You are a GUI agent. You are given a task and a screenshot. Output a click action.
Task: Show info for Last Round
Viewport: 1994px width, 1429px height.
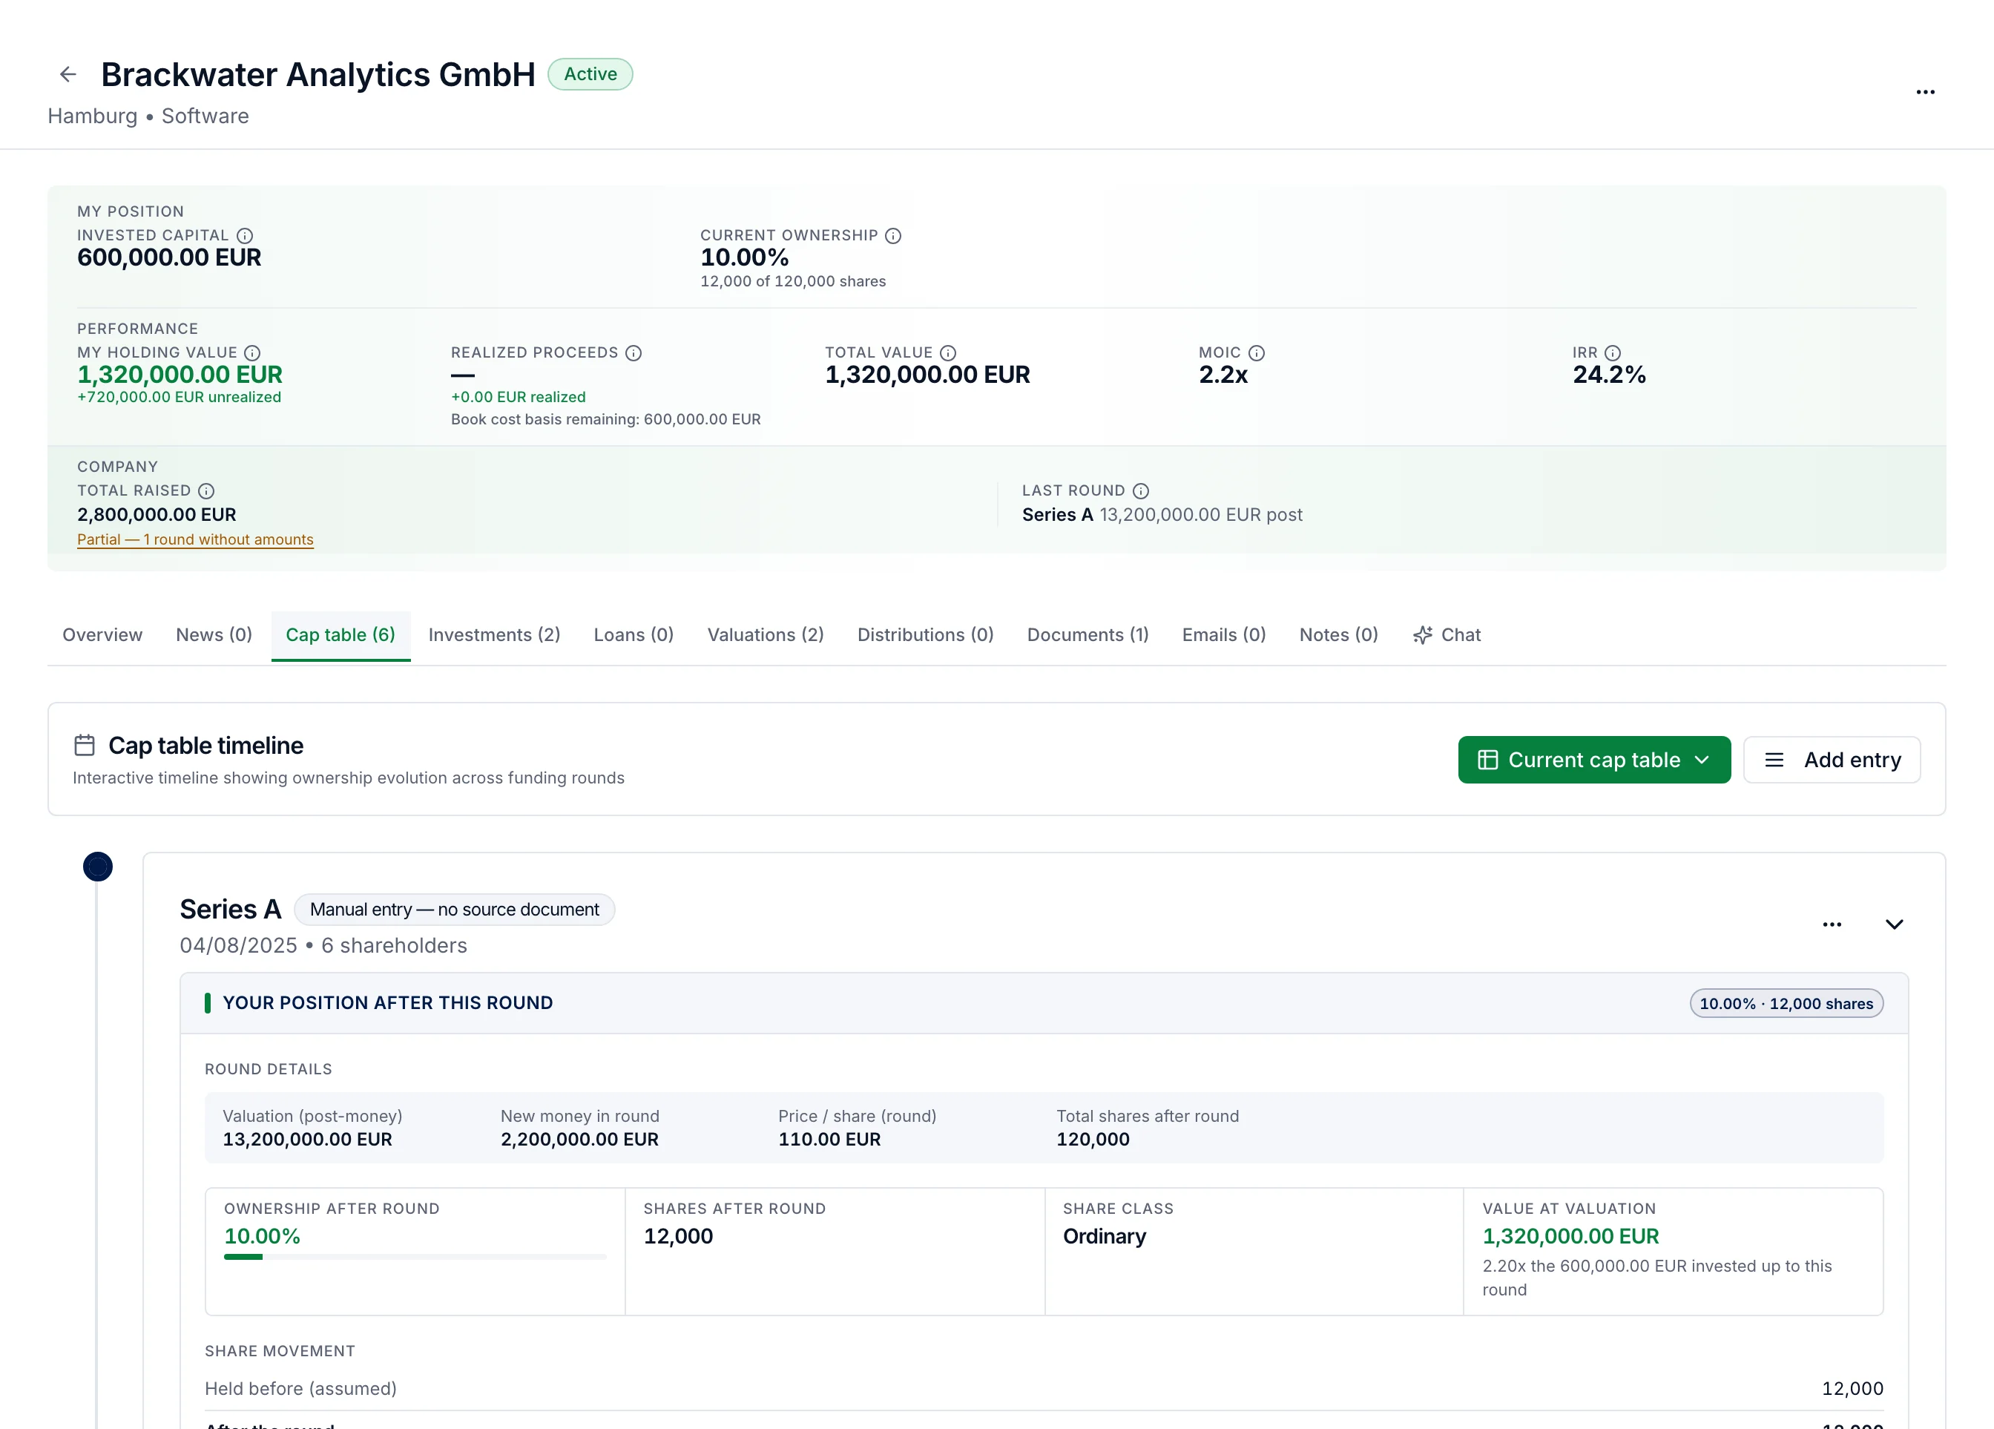click(1141, 490)
